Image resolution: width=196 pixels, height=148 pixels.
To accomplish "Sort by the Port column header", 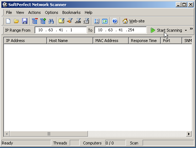I will click(171, 41).
